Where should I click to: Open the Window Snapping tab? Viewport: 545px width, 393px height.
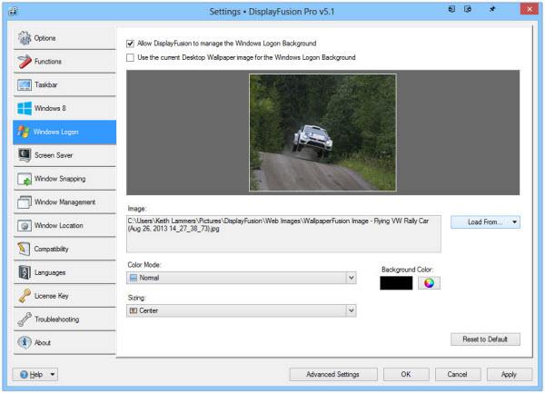(x=64, y=179)
